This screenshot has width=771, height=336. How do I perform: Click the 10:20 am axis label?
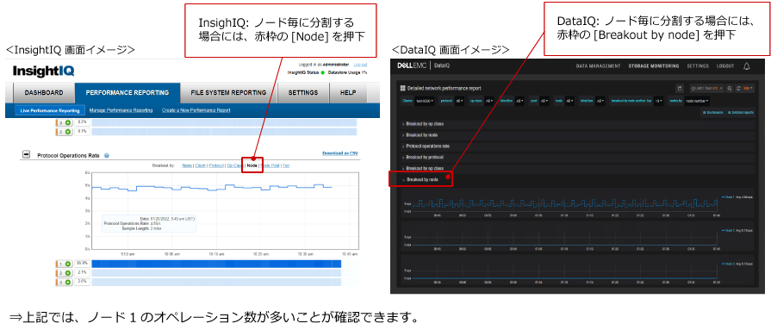[x=260, y=254]
